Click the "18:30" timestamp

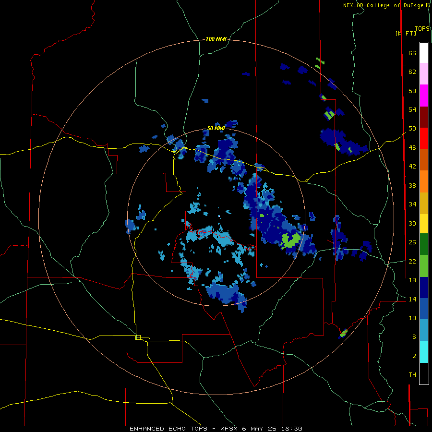[292, 429]
